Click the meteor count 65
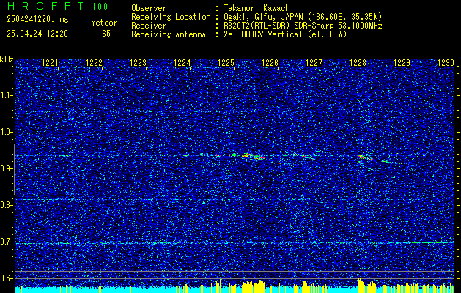461x293 pixels. [x=106, y=34]
